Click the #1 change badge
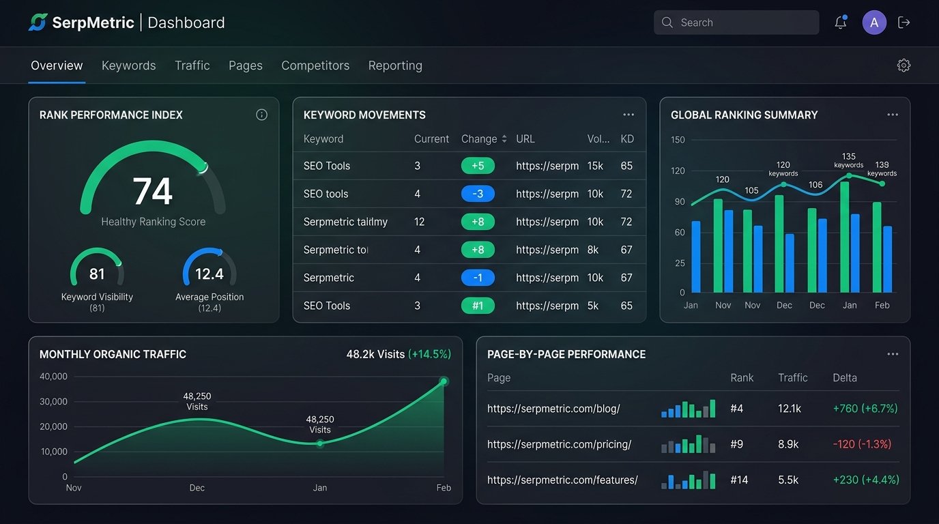The image size is (939, 524). 478,306
